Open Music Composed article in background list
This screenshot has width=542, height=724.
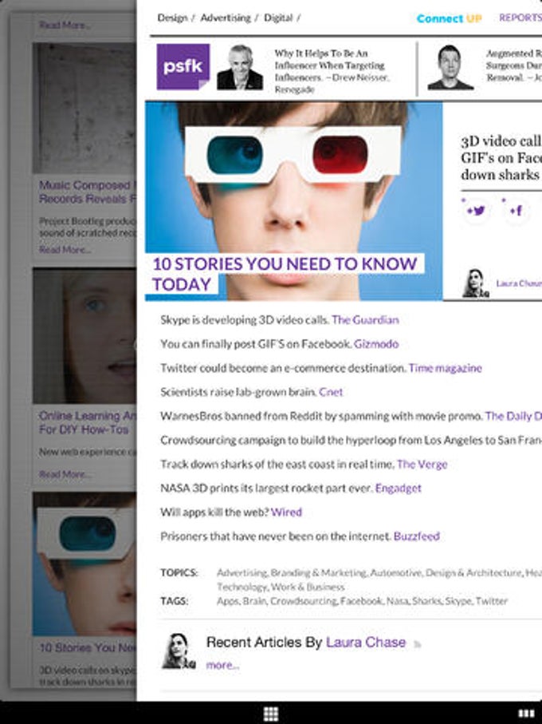tap(87, 192)
